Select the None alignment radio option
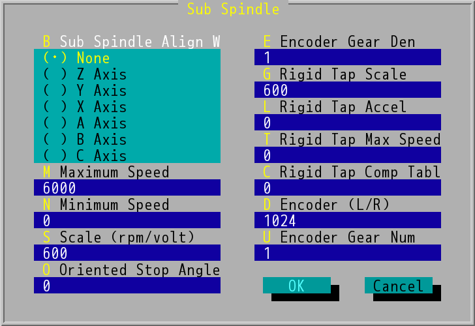Screen dimensions: 475x326 point(76,57)
